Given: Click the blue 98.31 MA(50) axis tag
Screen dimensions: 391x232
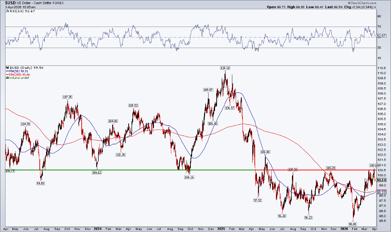Looking at the screenshot, I should pyautogui.click(x=381, y=192).
